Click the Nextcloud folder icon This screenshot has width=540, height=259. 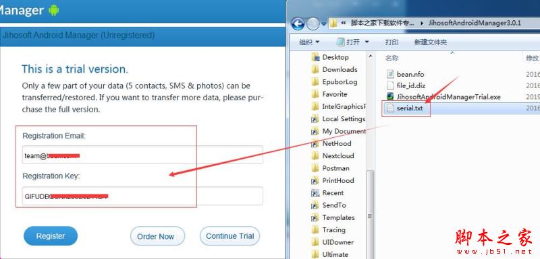pos(315,156)
